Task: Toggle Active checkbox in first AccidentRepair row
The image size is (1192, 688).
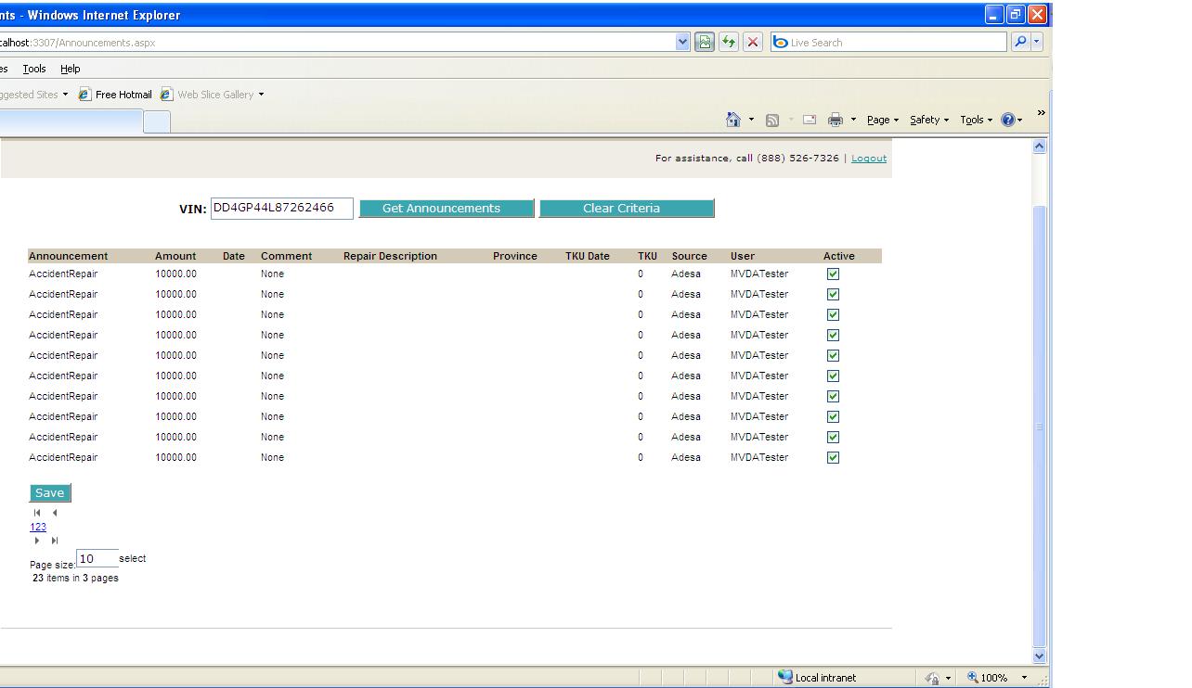Action: tap(833, 274)
